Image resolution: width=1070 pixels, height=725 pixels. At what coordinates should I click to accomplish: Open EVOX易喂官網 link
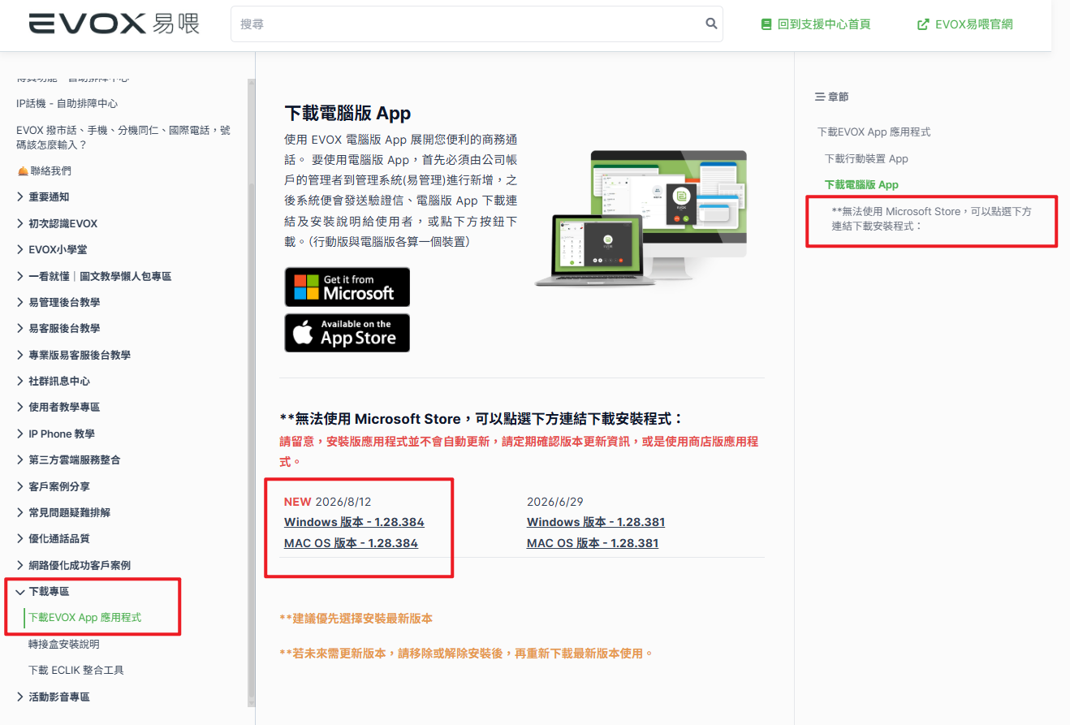pos(965,24)
